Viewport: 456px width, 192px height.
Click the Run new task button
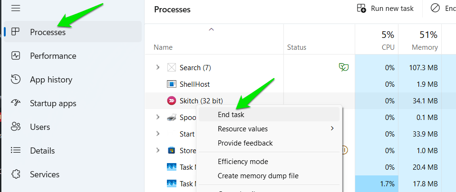click(x=385, y=9)
